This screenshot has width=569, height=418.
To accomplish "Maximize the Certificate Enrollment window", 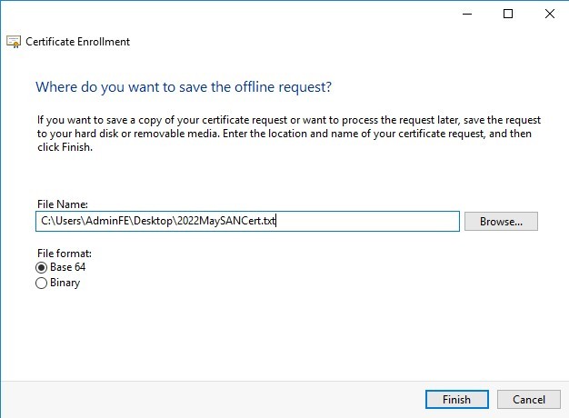I will coord(508,14).
